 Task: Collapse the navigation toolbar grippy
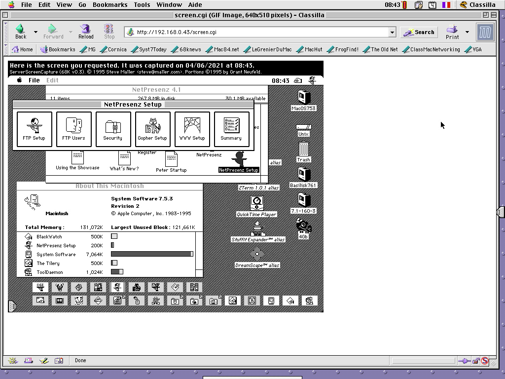tap(6, 32)
